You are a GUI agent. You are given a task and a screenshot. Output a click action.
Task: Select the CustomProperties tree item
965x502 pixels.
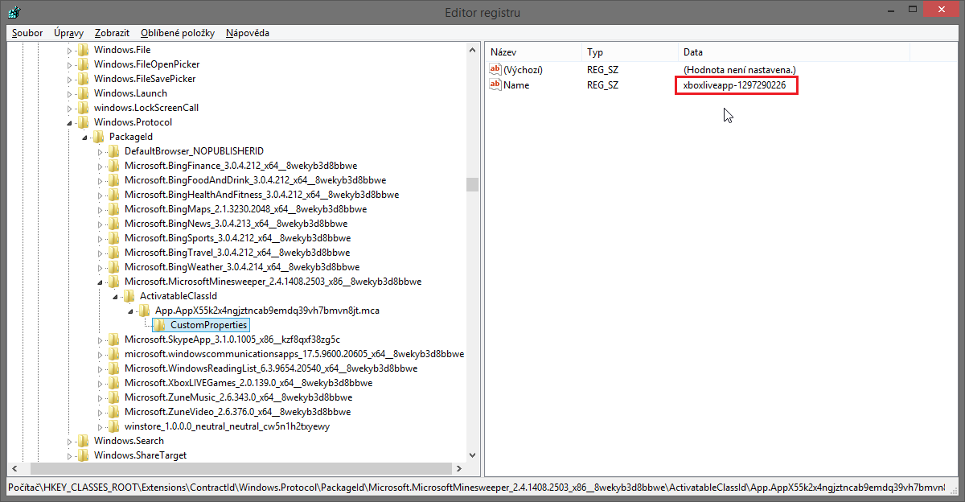pos(208,325)
